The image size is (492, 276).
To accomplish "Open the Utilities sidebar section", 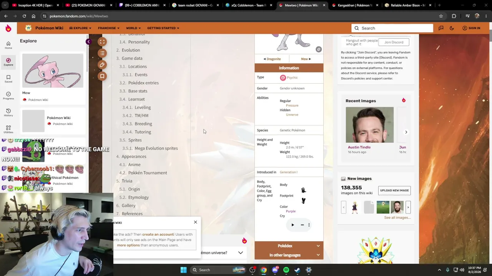I will [8, 130].
